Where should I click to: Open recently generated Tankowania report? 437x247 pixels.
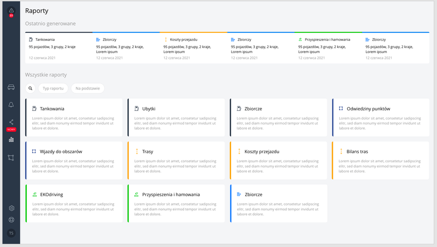(58, 48)
